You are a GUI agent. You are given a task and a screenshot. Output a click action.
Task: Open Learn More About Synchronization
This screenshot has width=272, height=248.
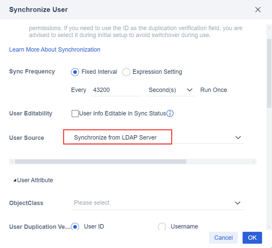(x=55, y=49)
